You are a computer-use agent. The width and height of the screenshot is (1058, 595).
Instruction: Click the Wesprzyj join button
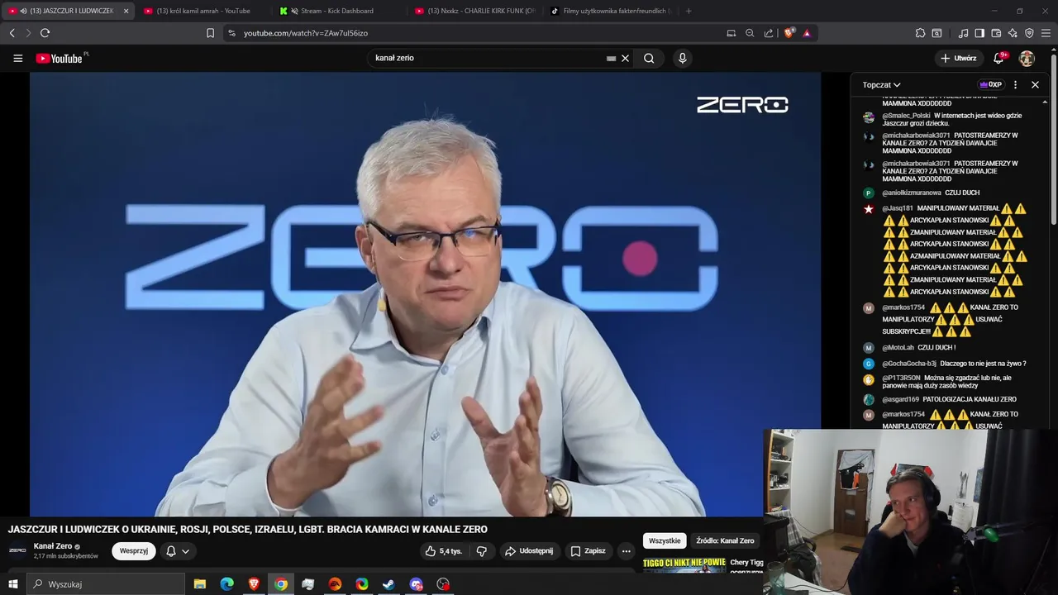(134, 551)
